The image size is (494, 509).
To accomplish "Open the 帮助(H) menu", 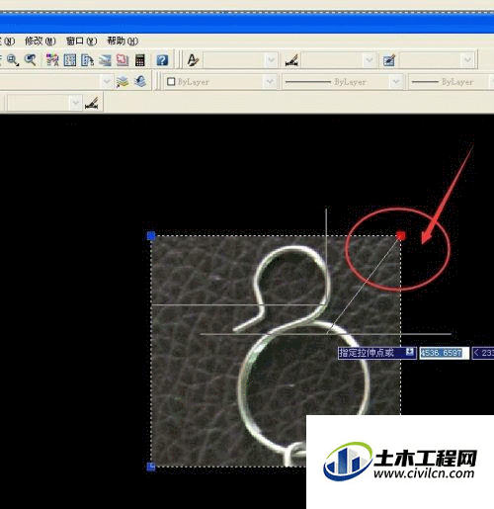I will click(x=123, y=42).
